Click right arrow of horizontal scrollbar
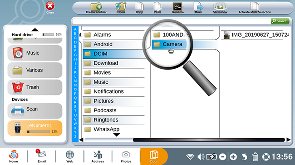The width and height of the screenshot is (295, 165). [x=288, y=140]
